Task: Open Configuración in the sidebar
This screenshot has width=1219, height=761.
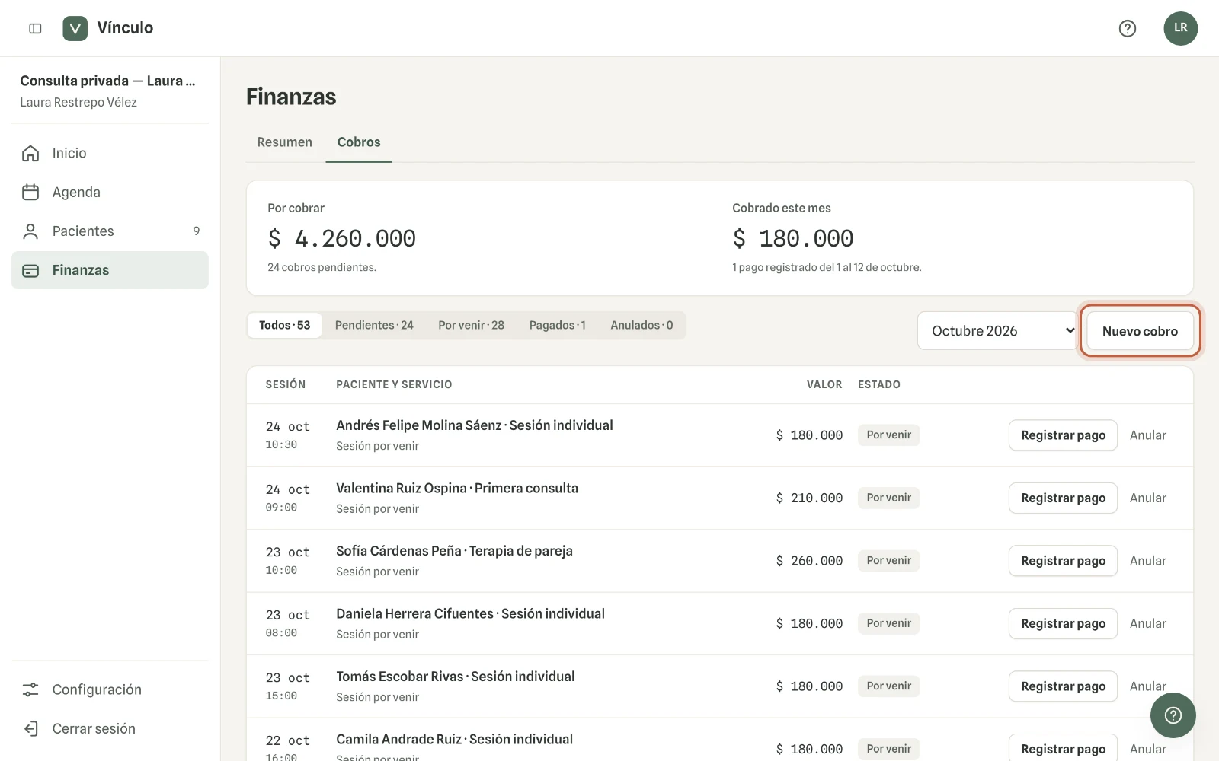Action: 110,689
